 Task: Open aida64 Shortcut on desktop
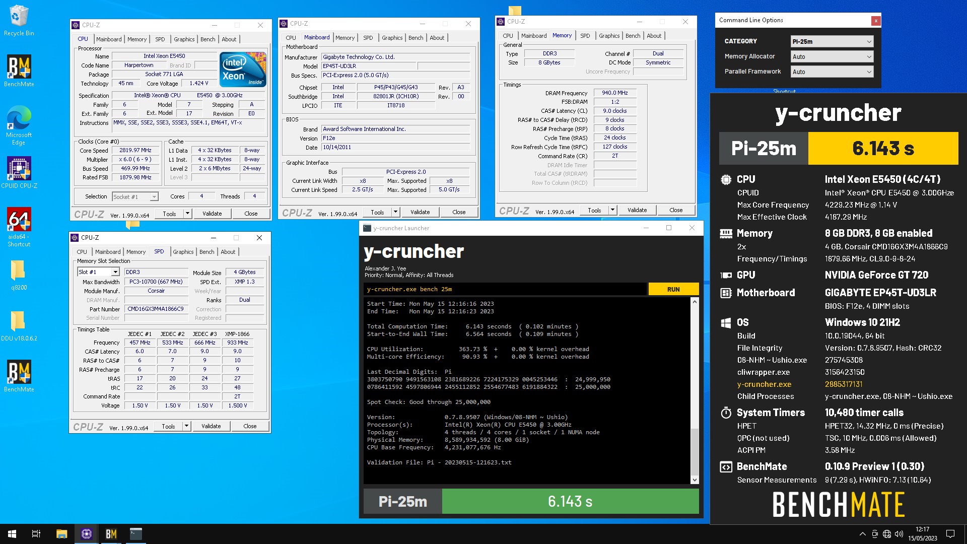[x=19, y=227]
